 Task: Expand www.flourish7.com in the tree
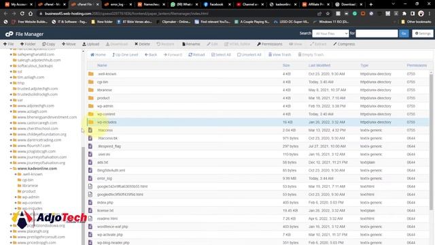tap(11, 146)
